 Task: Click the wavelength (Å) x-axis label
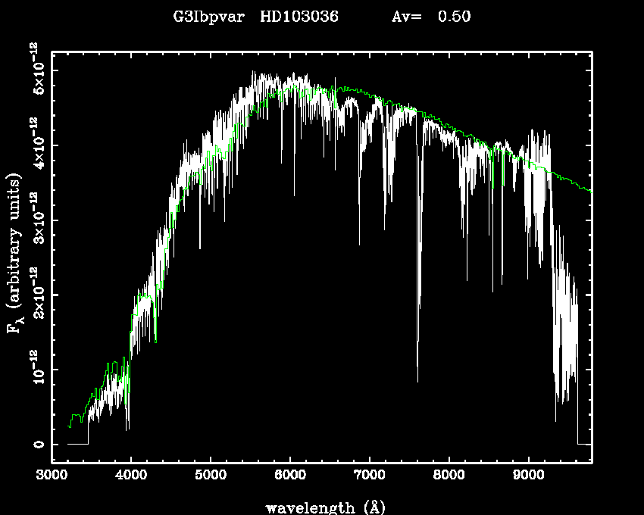tap(321, 506)
